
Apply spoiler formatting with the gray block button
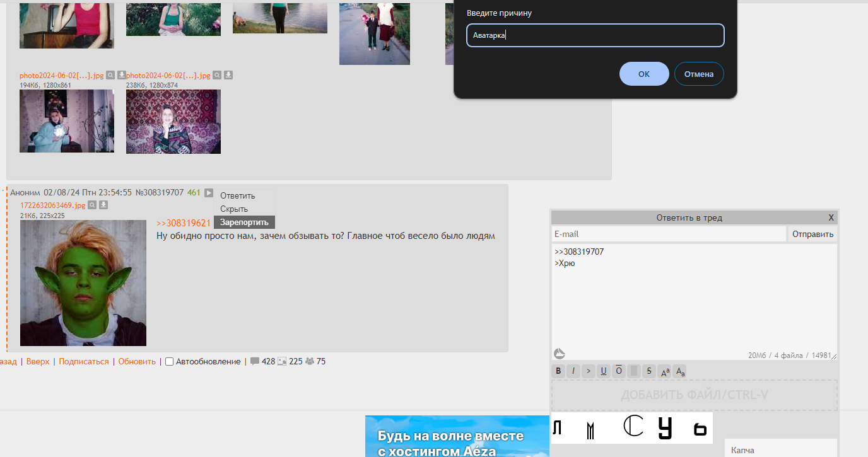[x=634, y=371]
